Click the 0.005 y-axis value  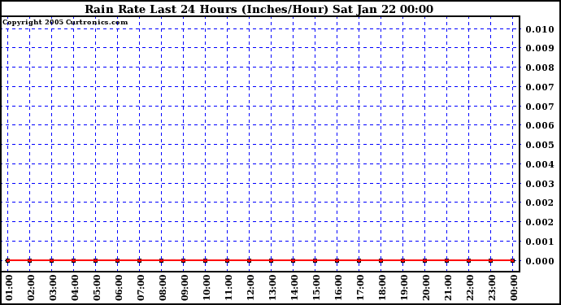tap(540, 145)
